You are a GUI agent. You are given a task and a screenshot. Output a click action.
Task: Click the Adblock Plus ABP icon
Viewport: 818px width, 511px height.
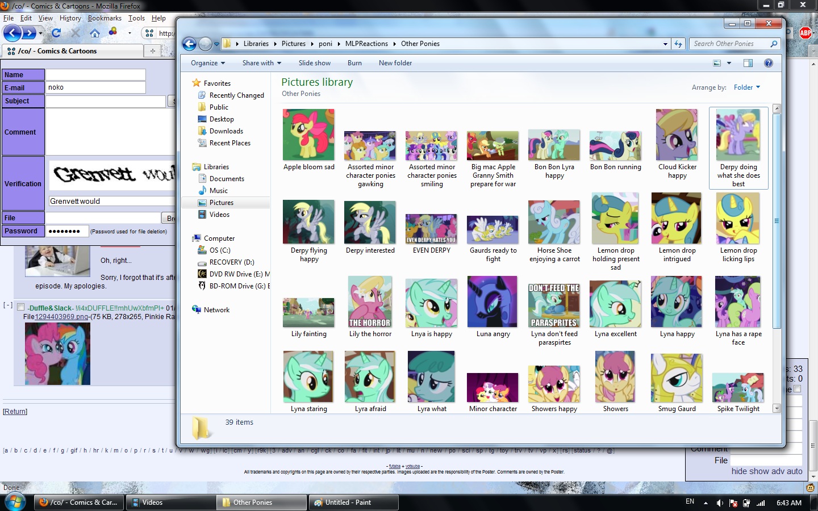pos(806,33)
